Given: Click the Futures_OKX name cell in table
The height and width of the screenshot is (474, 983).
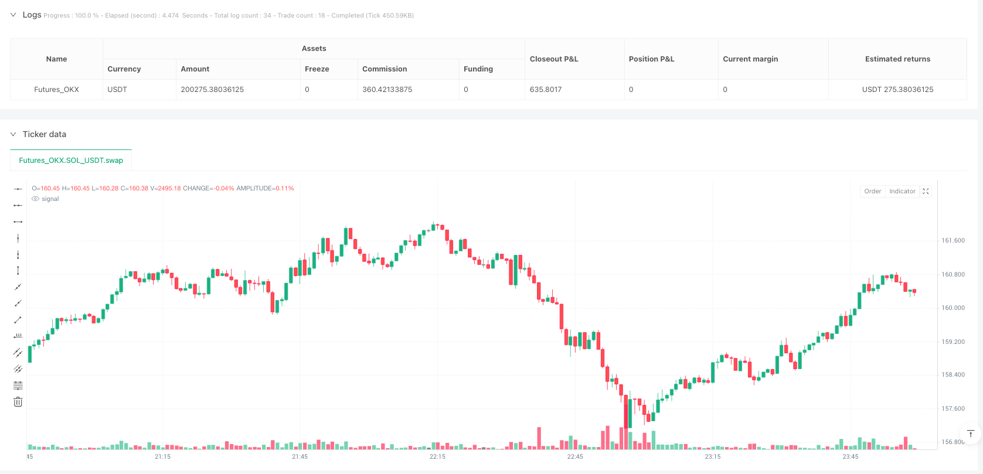Looking at the screenshot, I should click(x=56, y=90).
